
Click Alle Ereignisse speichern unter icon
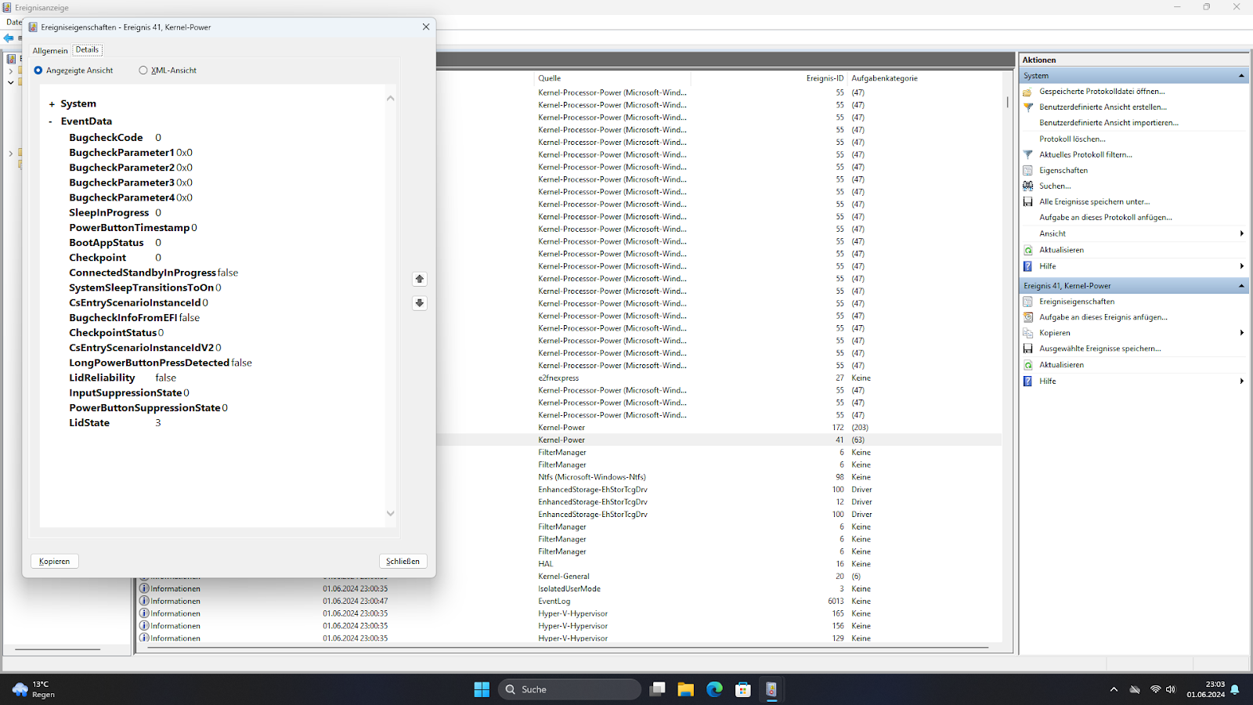(x=1028, y=202)
